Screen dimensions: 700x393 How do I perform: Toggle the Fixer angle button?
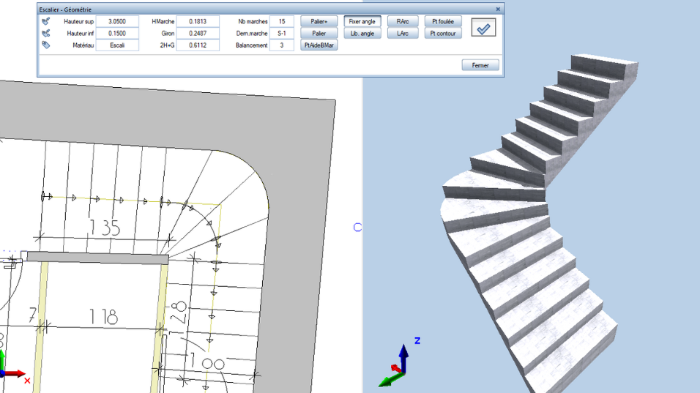pos(362,22)
